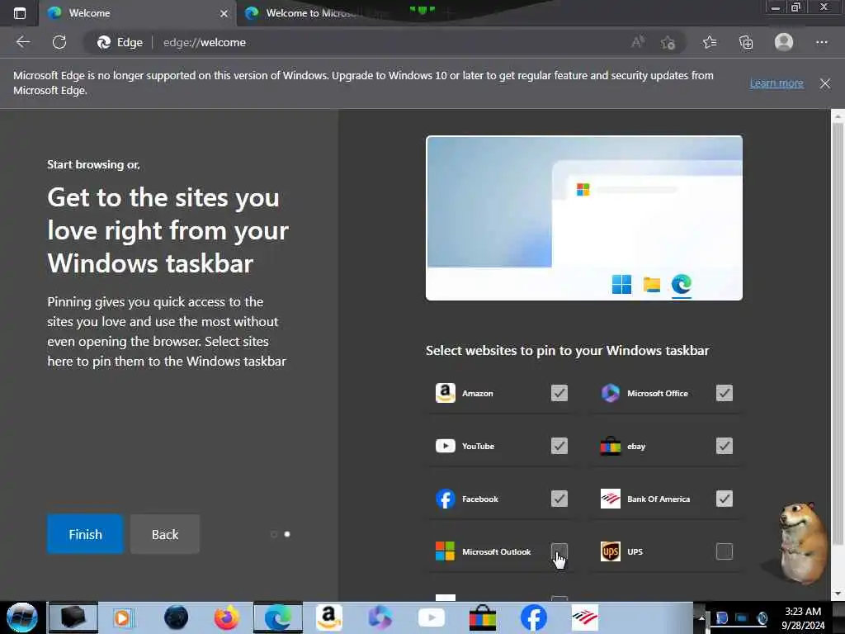Uncheck the Microsoft Office checkbox
The width and height of the screenshot is (845, 634).
click(725, 393)
